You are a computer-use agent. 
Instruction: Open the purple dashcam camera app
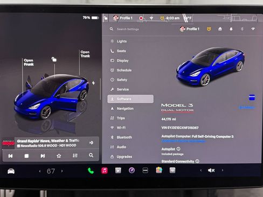131,170
